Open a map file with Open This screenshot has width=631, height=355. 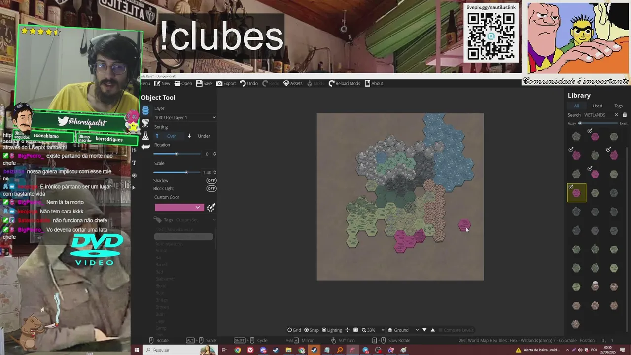(183, 83)
